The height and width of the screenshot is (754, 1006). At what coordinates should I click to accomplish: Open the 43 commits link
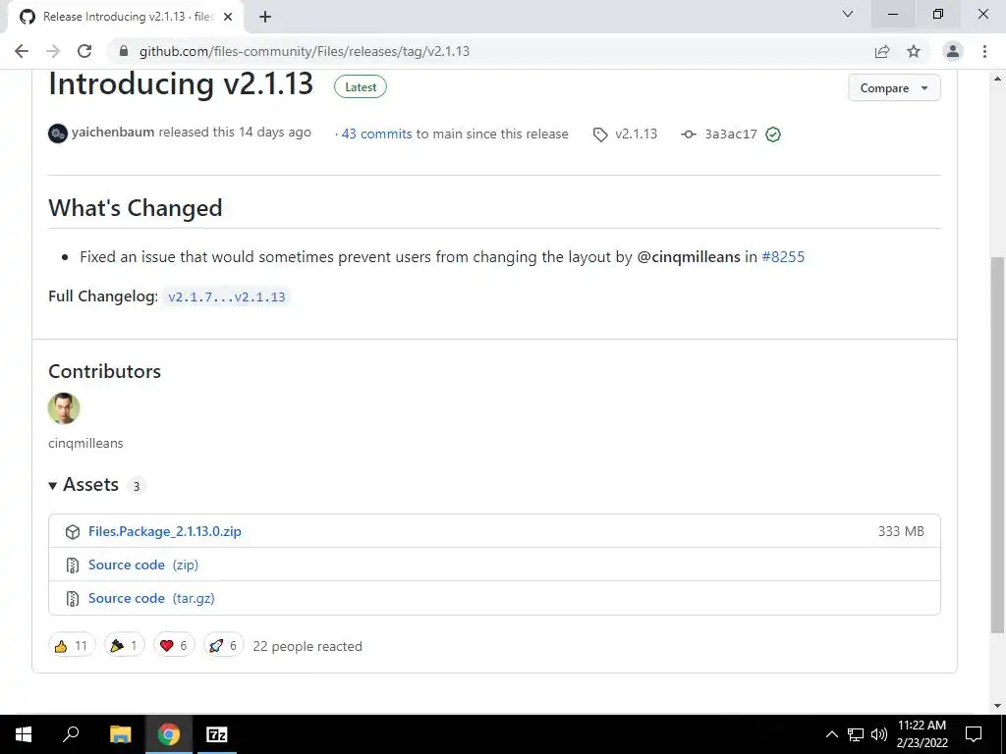pyautogui.click(x=376, y=134)
